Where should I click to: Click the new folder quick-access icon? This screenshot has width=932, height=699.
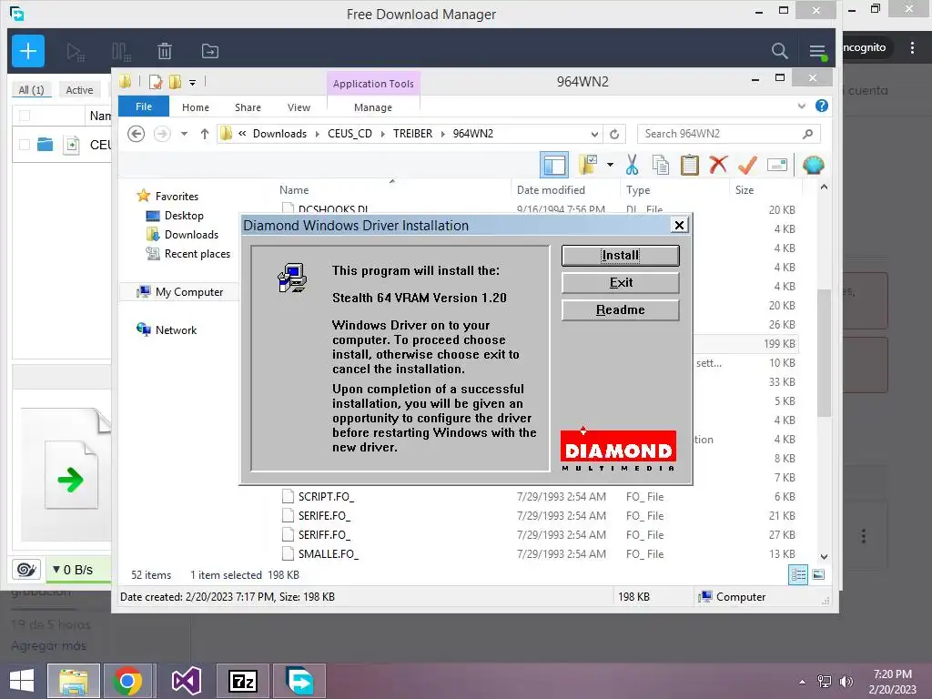[x=175, y=82]
